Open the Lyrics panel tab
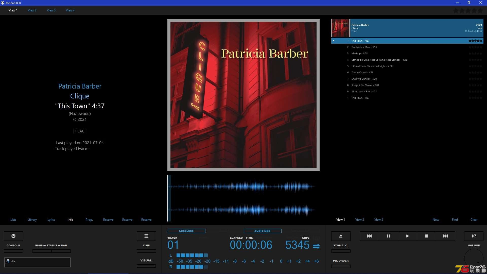 51,220
